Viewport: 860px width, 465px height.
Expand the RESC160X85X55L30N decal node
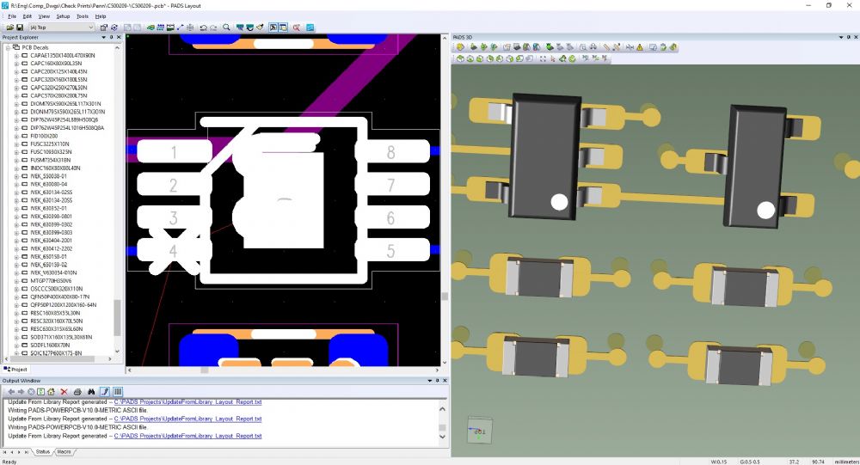pyautogui.click(x=16, y=313)
